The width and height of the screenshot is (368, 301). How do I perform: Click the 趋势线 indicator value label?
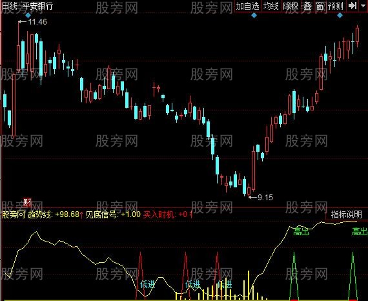click(x=54, y=214)
